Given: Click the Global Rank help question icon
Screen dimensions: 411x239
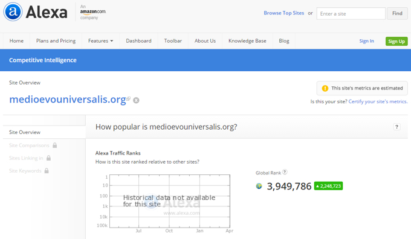Looking at the screenshot, I should pos(285,172).
